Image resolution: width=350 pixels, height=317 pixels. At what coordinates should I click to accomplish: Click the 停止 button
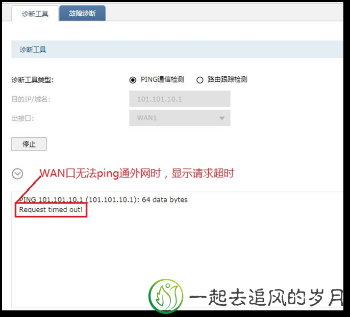click(x=29, y=144)
